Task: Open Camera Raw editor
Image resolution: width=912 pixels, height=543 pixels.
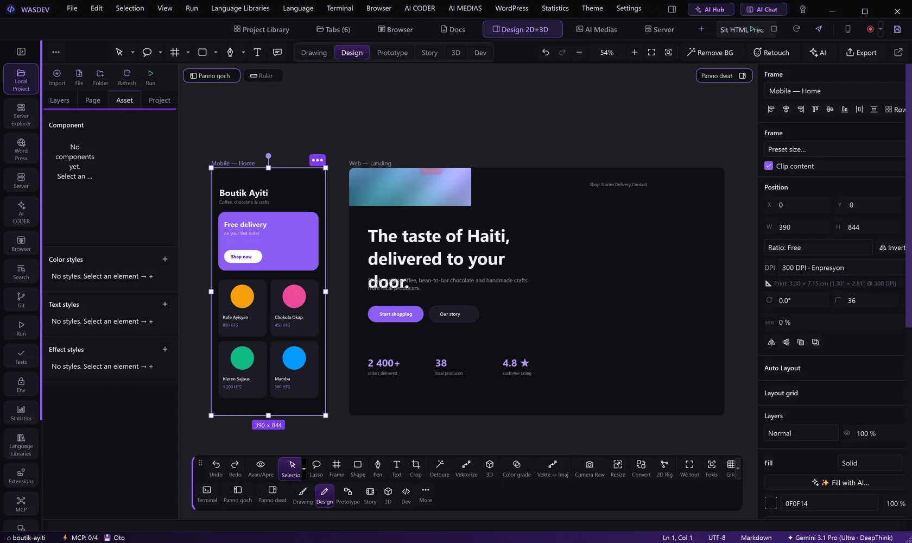Action: [x=590, y=468]
